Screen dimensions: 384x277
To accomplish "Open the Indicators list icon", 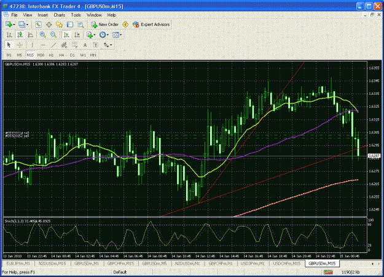I will [x=90, y=35].
